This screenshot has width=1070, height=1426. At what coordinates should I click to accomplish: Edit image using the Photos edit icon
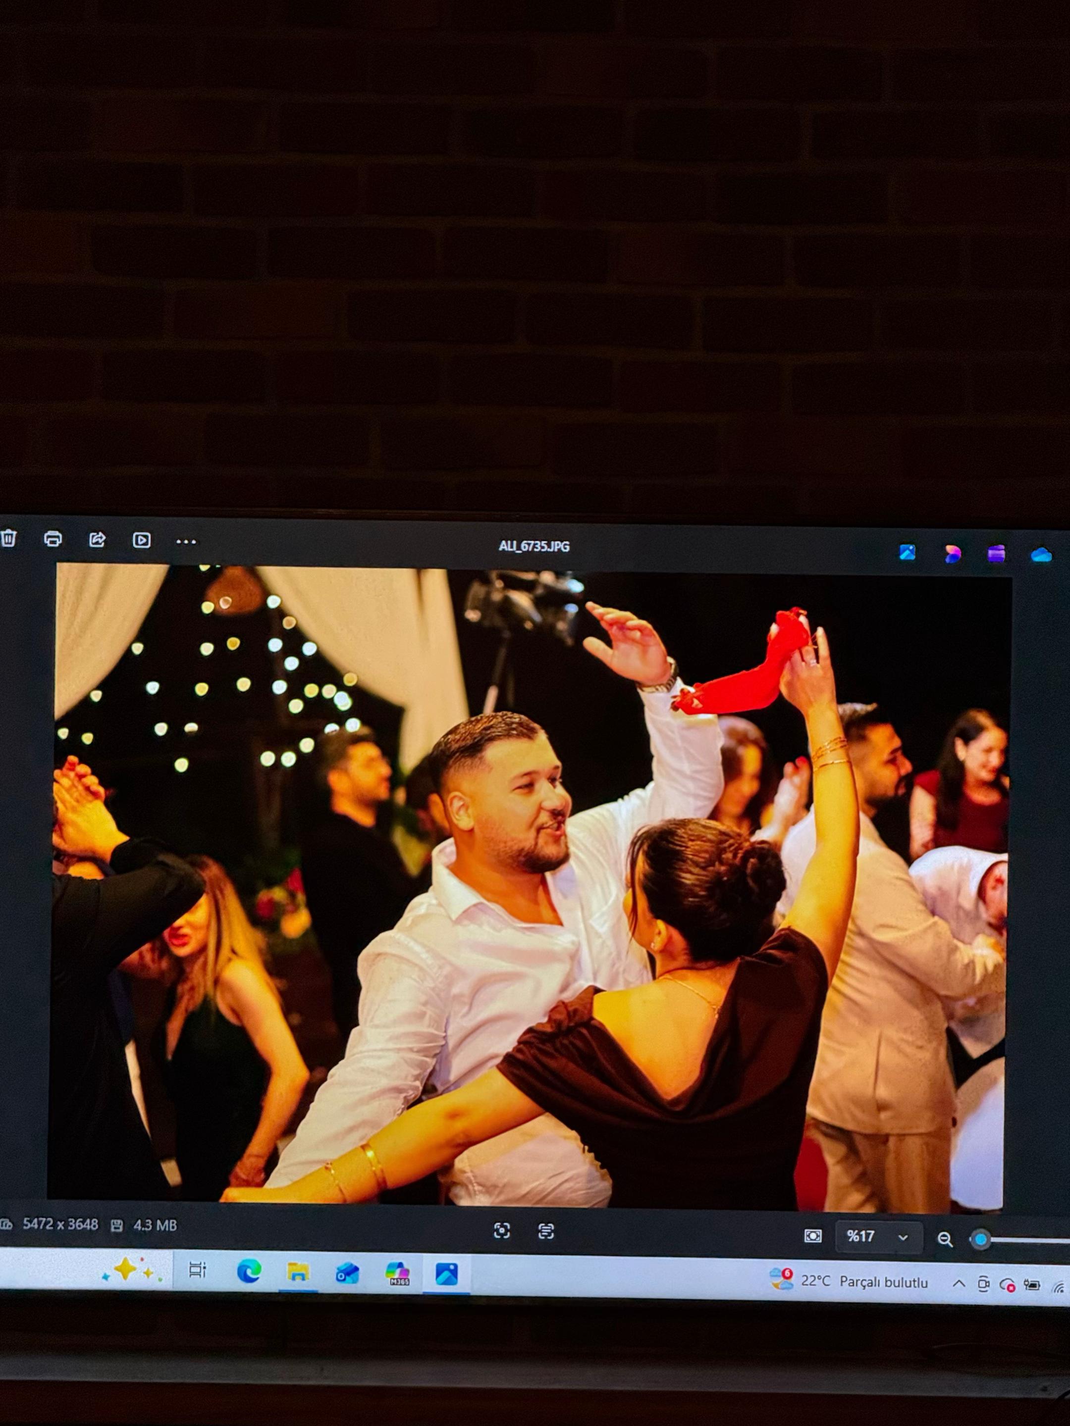point(907,553)
